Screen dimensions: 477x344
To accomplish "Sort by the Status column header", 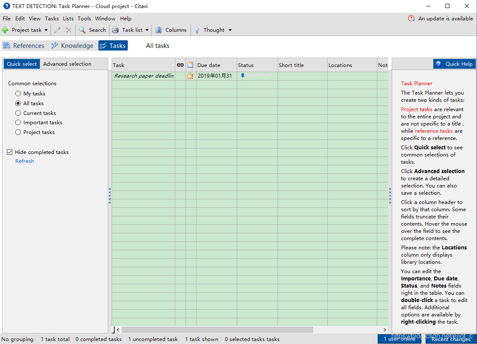I will pos(257,65).
